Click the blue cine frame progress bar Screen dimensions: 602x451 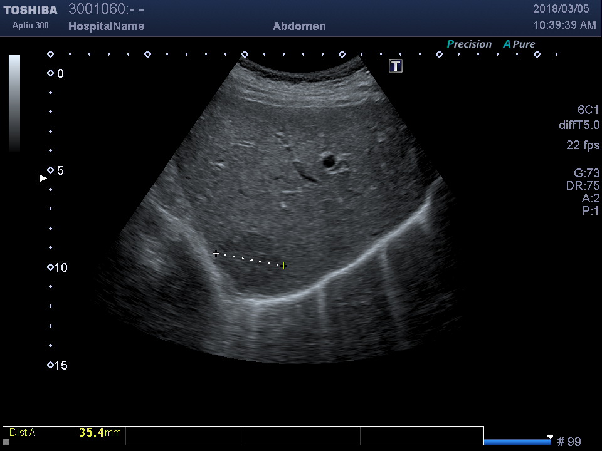point(517,442)
